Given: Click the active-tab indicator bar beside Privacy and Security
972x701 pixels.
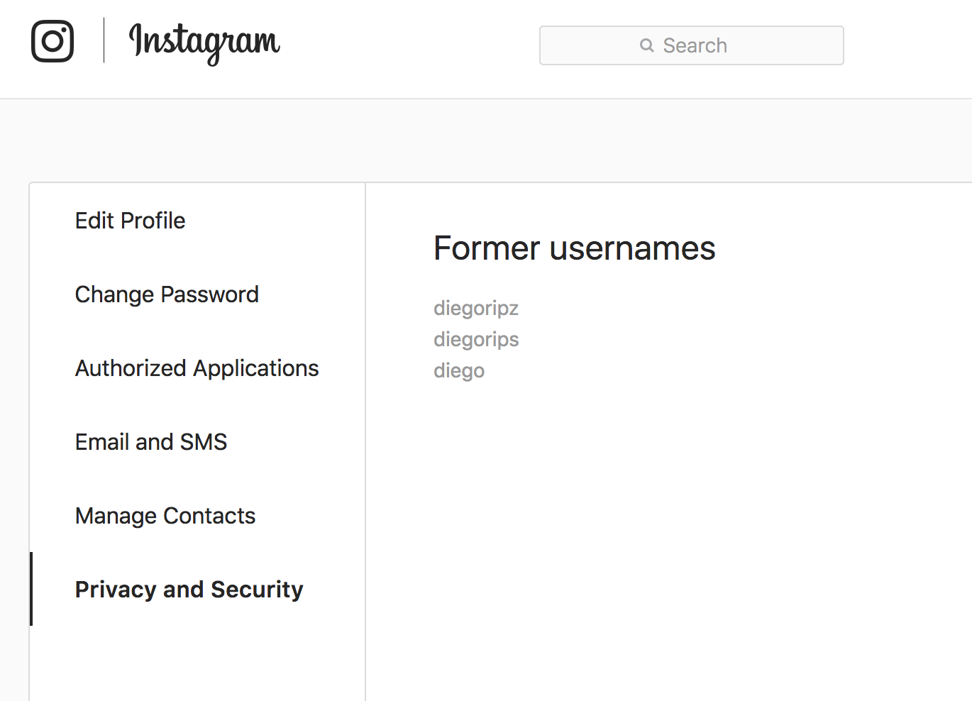Looking at the screenshot, I should point(31,589).
